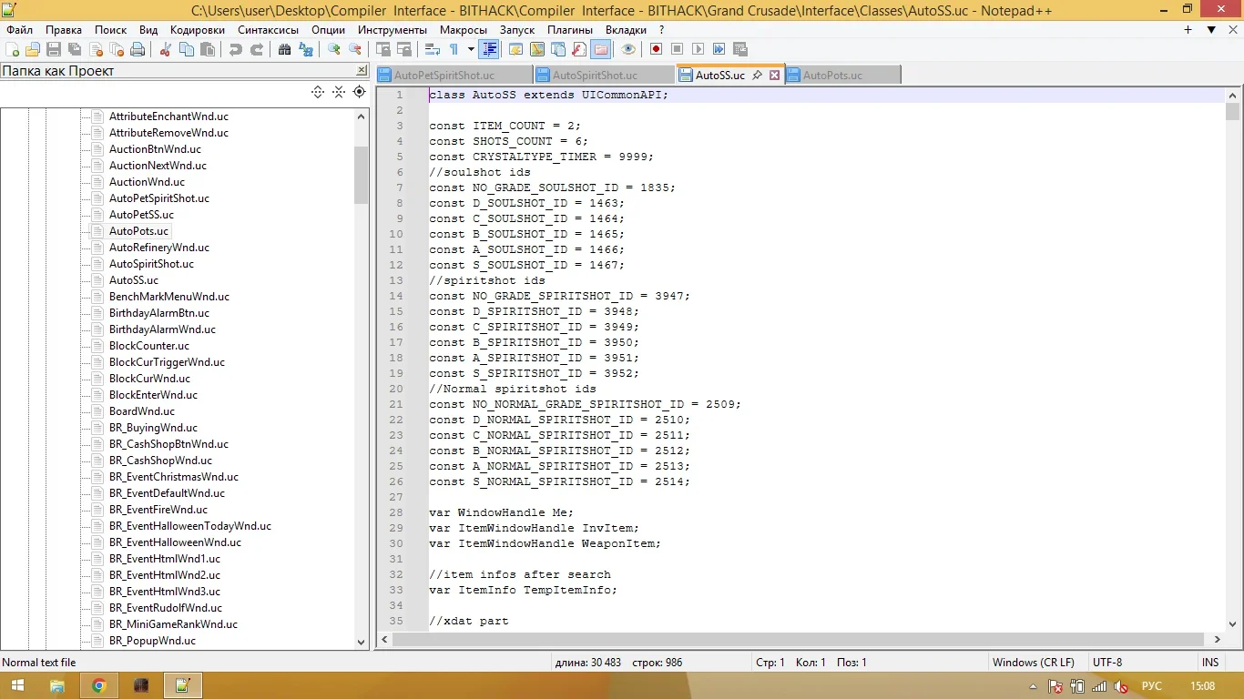The width and height of the screenshot is (1244, 699).
Task: Start recording a macro
Action: pos(656,49)
